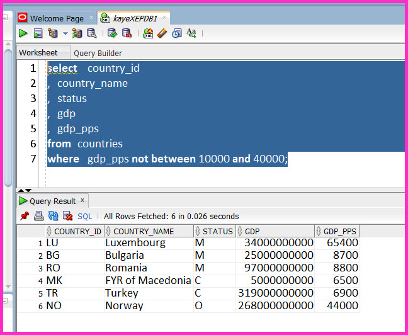The width and height of the screenshot is (408, 335).
Task: Select the Query Result tab
Action: pos(52,201)
